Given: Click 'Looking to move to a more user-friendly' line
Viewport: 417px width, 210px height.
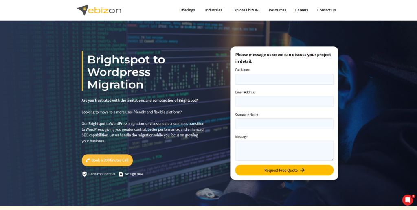Looking at the screenshot, I should (132, 112).
